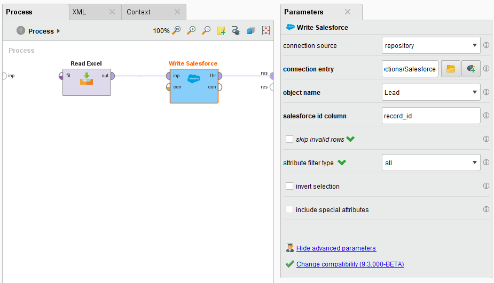Reset zoom to 1:1 magnifier icon
494x283 pixels.
(177, 31)
